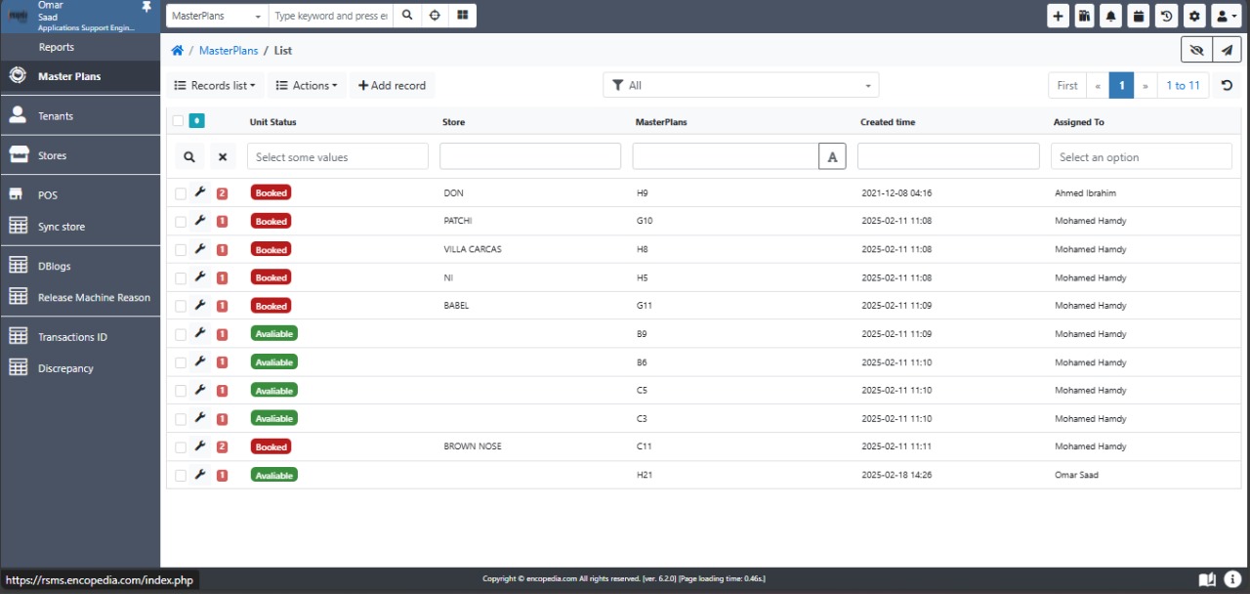Click the MasterPlans breadcrumb link

[229, 50]
